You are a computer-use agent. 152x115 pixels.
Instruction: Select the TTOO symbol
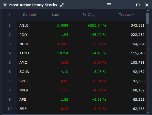pos(24,53)
